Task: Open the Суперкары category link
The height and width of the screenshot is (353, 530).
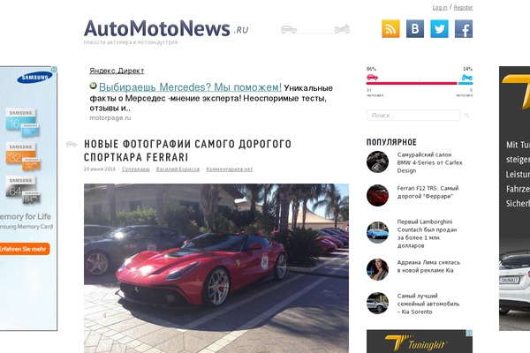Action: (x=135, y=169)
